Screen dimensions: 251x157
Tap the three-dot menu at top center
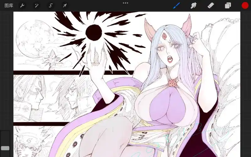coord(125,3)
